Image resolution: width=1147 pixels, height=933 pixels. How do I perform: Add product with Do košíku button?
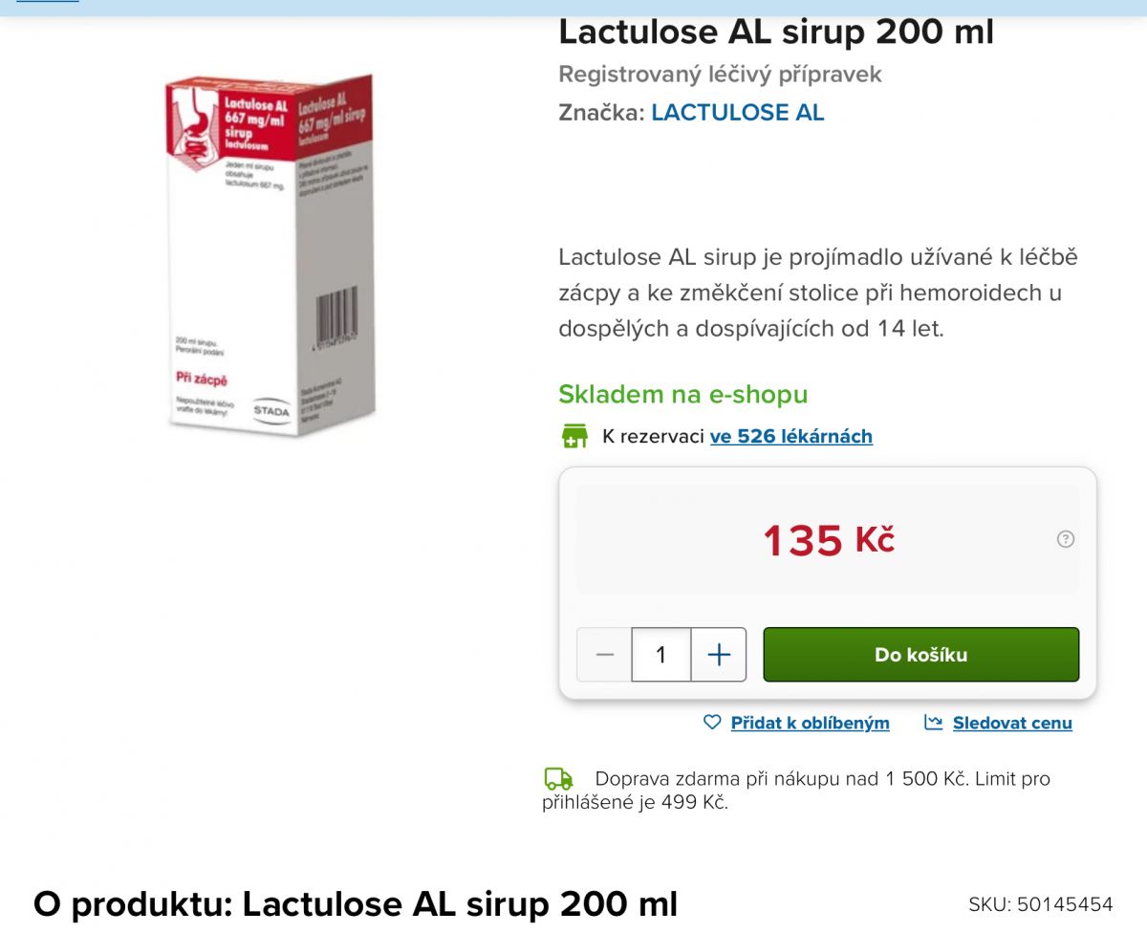pyautogui.click(x=921, y=655)
